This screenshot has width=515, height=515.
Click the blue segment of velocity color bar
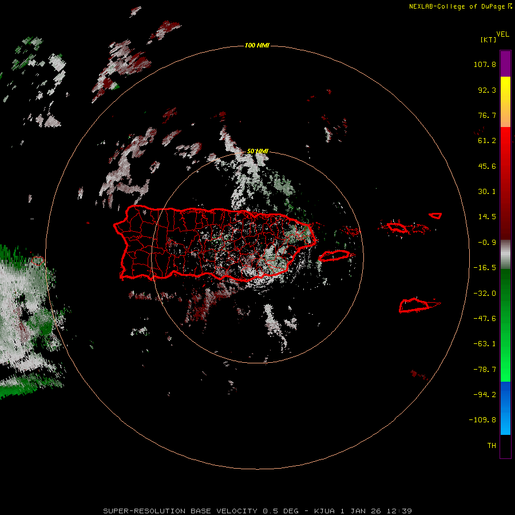pyautogui.click(x=505, y=408)
